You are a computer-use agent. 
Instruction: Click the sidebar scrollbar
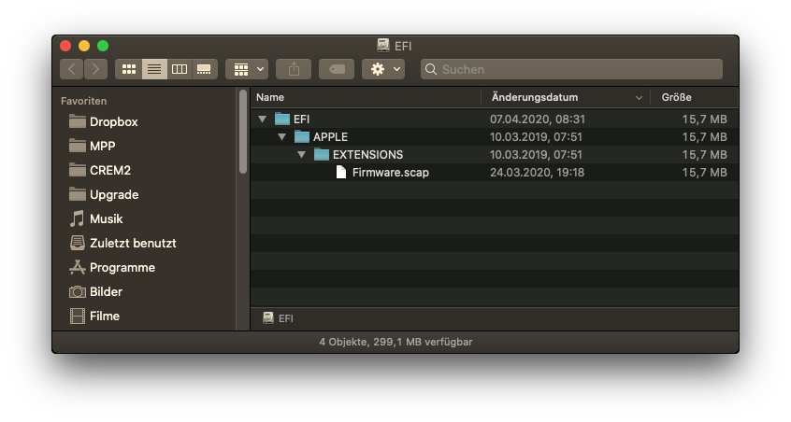coord(243,132)
